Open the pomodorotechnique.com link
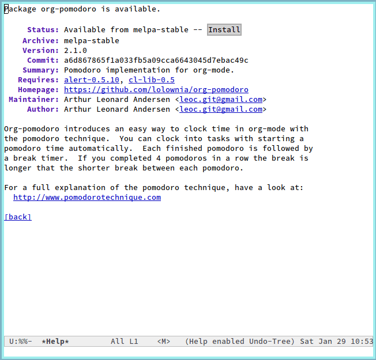Screen dimensions: 376x360 (87, 198)
